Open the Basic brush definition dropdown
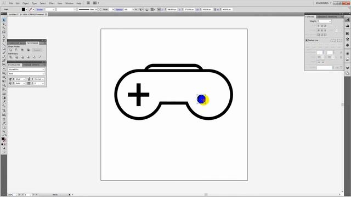351x197 pixels. pos(96,9)
